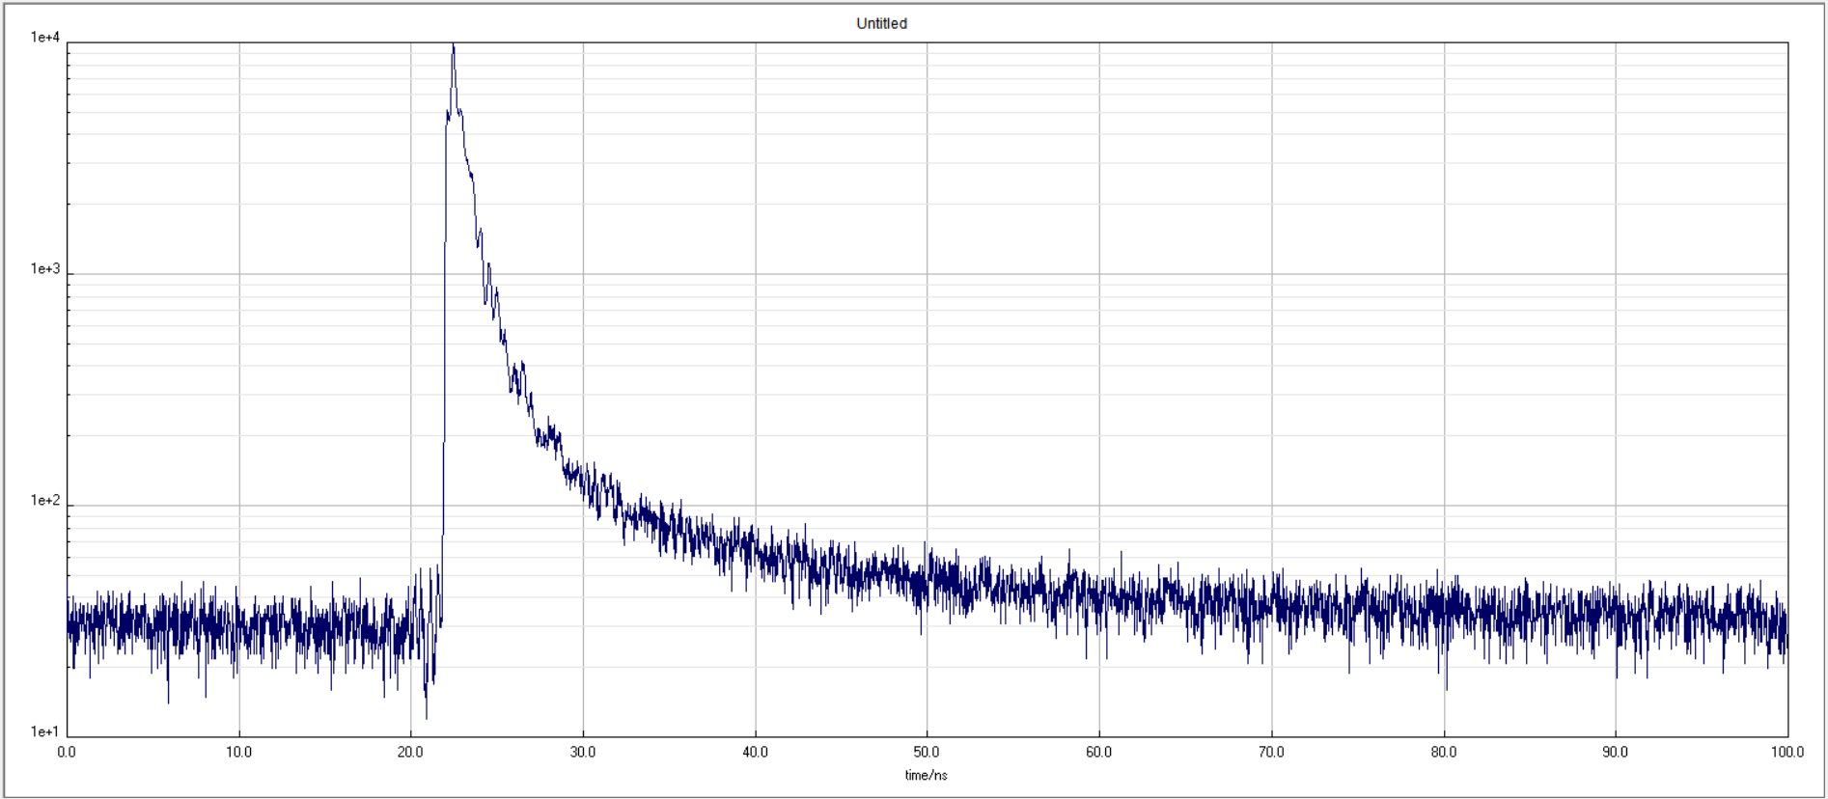Click the 1e+2 y-axis tick label
The image size is (1828, 799).
pos(45,501)
